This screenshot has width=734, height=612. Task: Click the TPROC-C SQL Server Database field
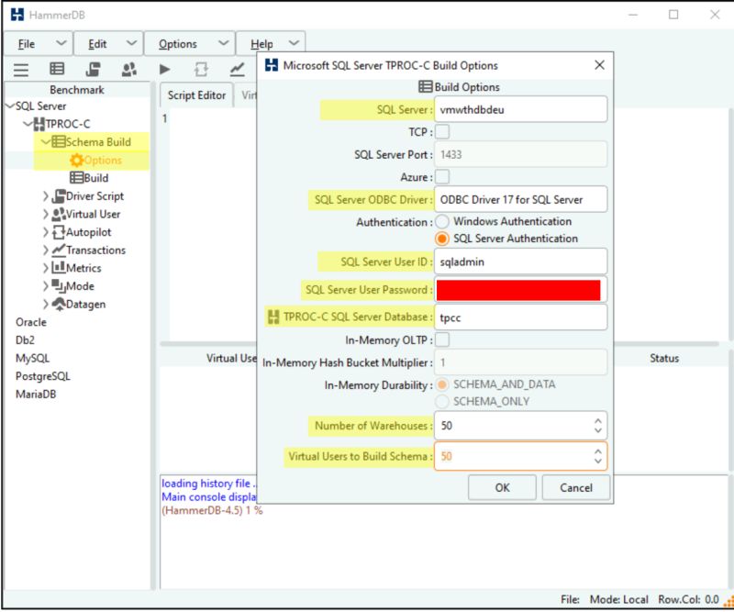520,317
